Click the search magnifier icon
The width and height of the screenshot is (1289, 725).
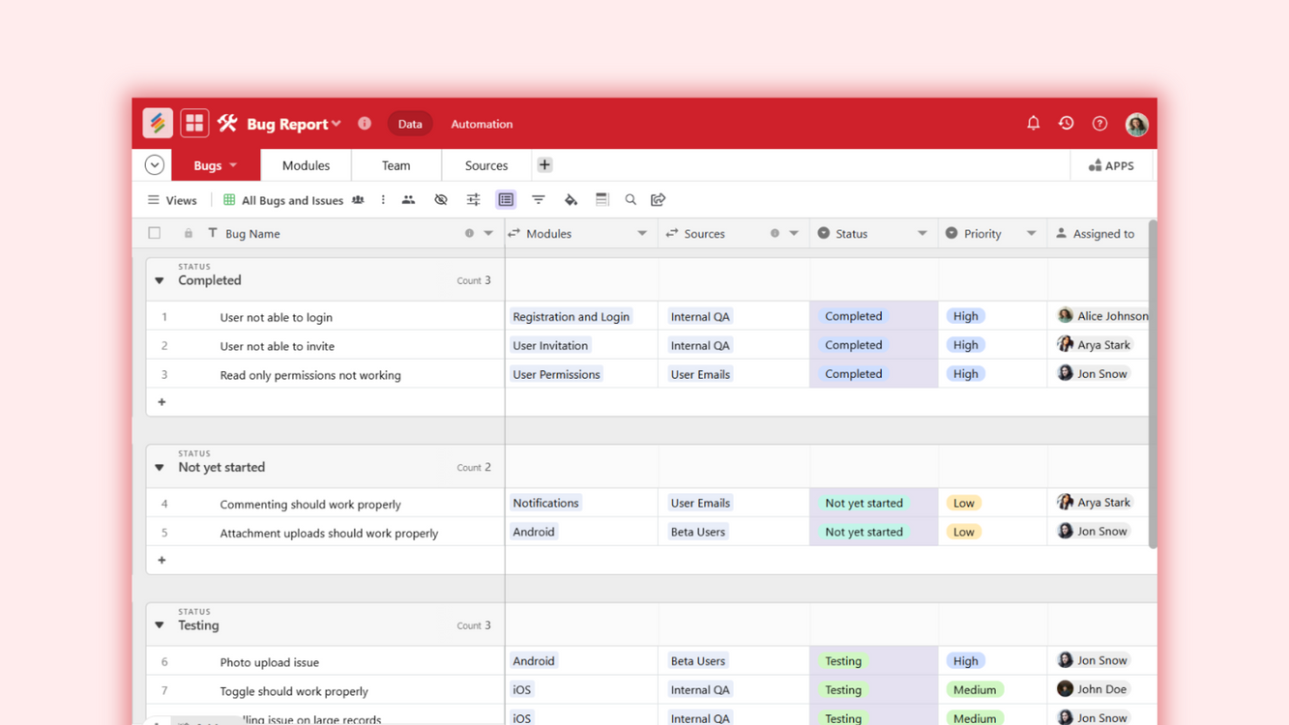(630, 200)
